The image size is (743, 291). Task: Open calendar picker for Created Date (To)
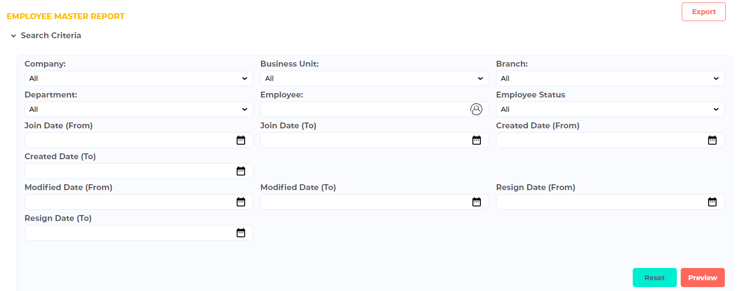click(x=241, y=171)
